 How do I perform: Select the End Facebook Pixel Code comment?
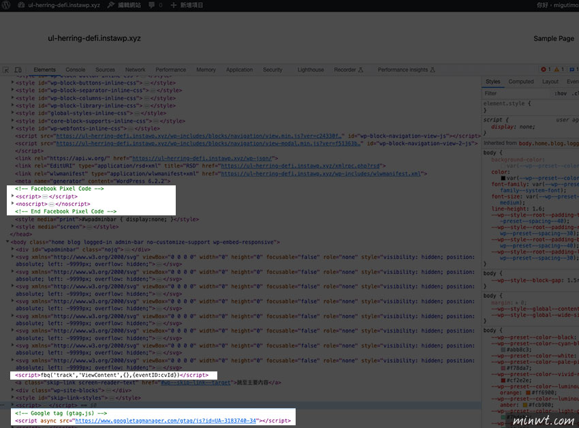click(x=65, y=211)
